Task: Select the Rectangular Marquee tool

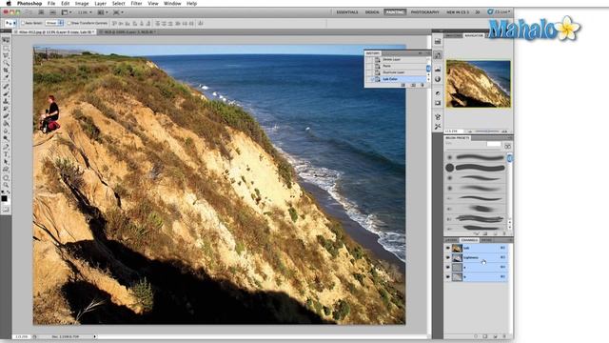Action: tap(6, 48)
